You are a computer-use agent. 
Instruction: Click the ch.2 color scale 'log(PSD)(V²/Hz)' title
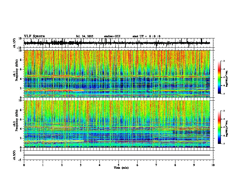[x=227, y=128]
